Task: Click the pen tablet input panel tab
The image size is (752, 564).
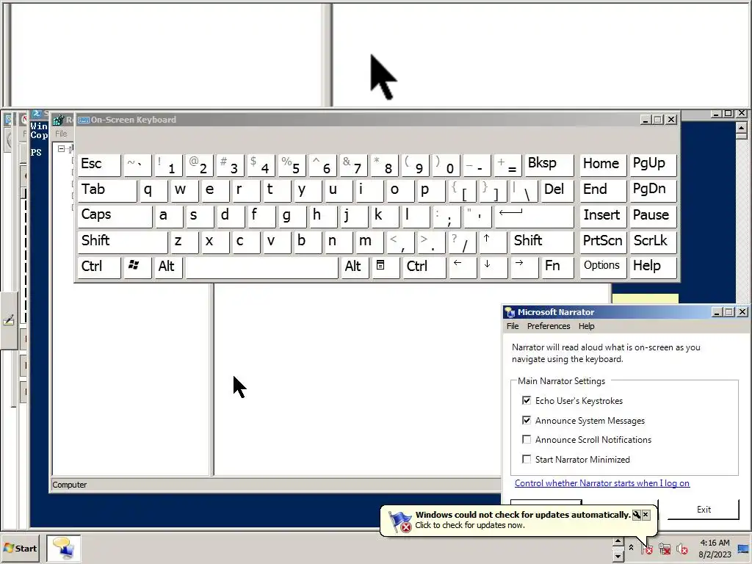Action: tap(9, 320)
